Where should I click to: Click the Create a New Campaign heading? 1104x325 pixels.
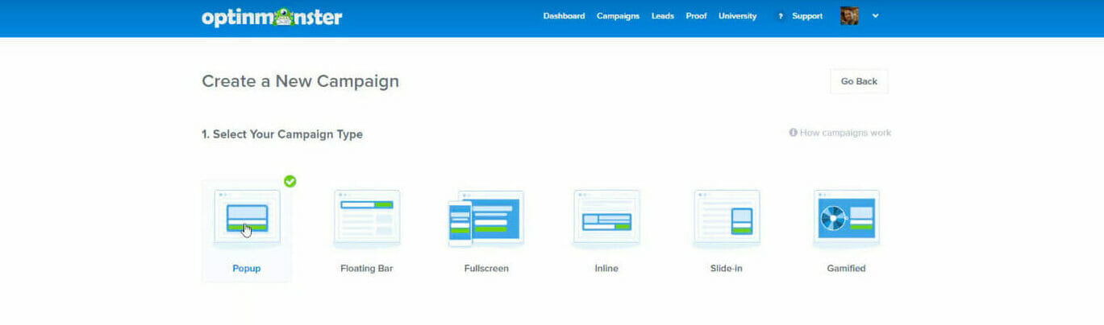(300, 81)
